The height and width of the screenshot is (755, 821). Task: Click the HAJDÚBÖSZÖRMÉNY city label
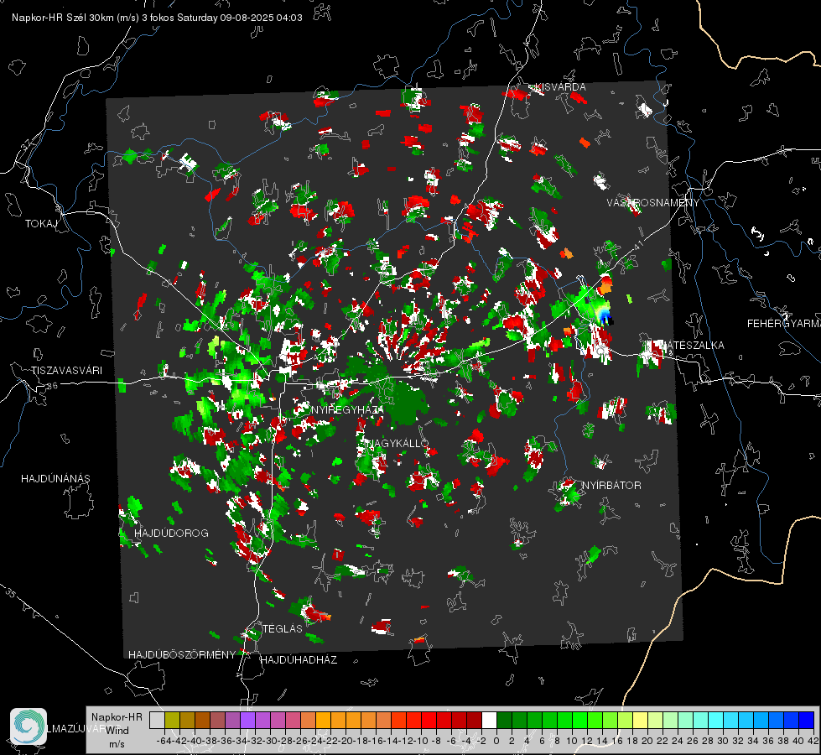(182, 655)
